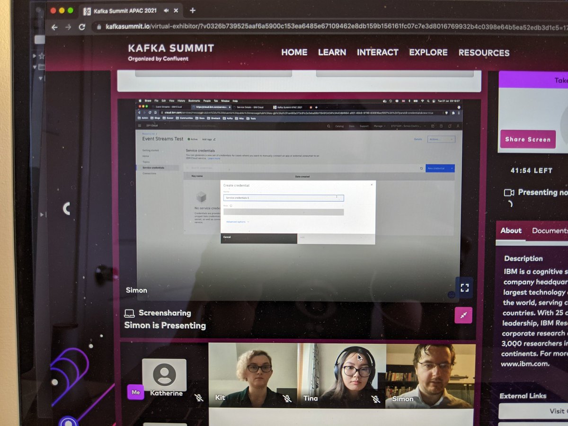Select Tina's video tile
Image resolution: width=568 pixels, height=426 pixels.
341,375
